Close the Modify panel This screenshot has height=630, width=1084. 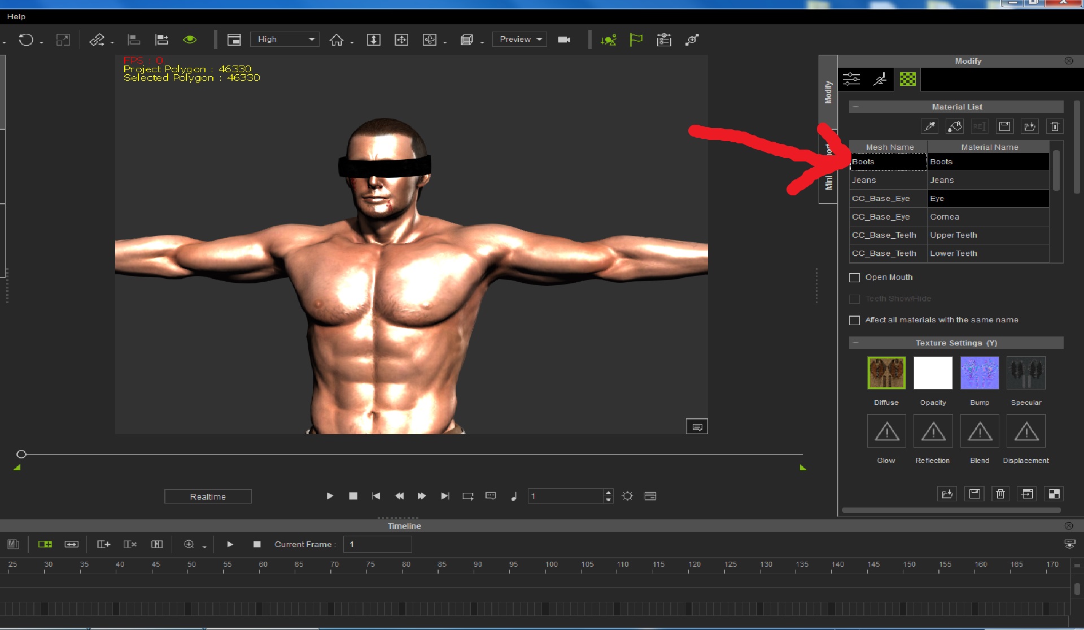click(x=1069, y=61)
